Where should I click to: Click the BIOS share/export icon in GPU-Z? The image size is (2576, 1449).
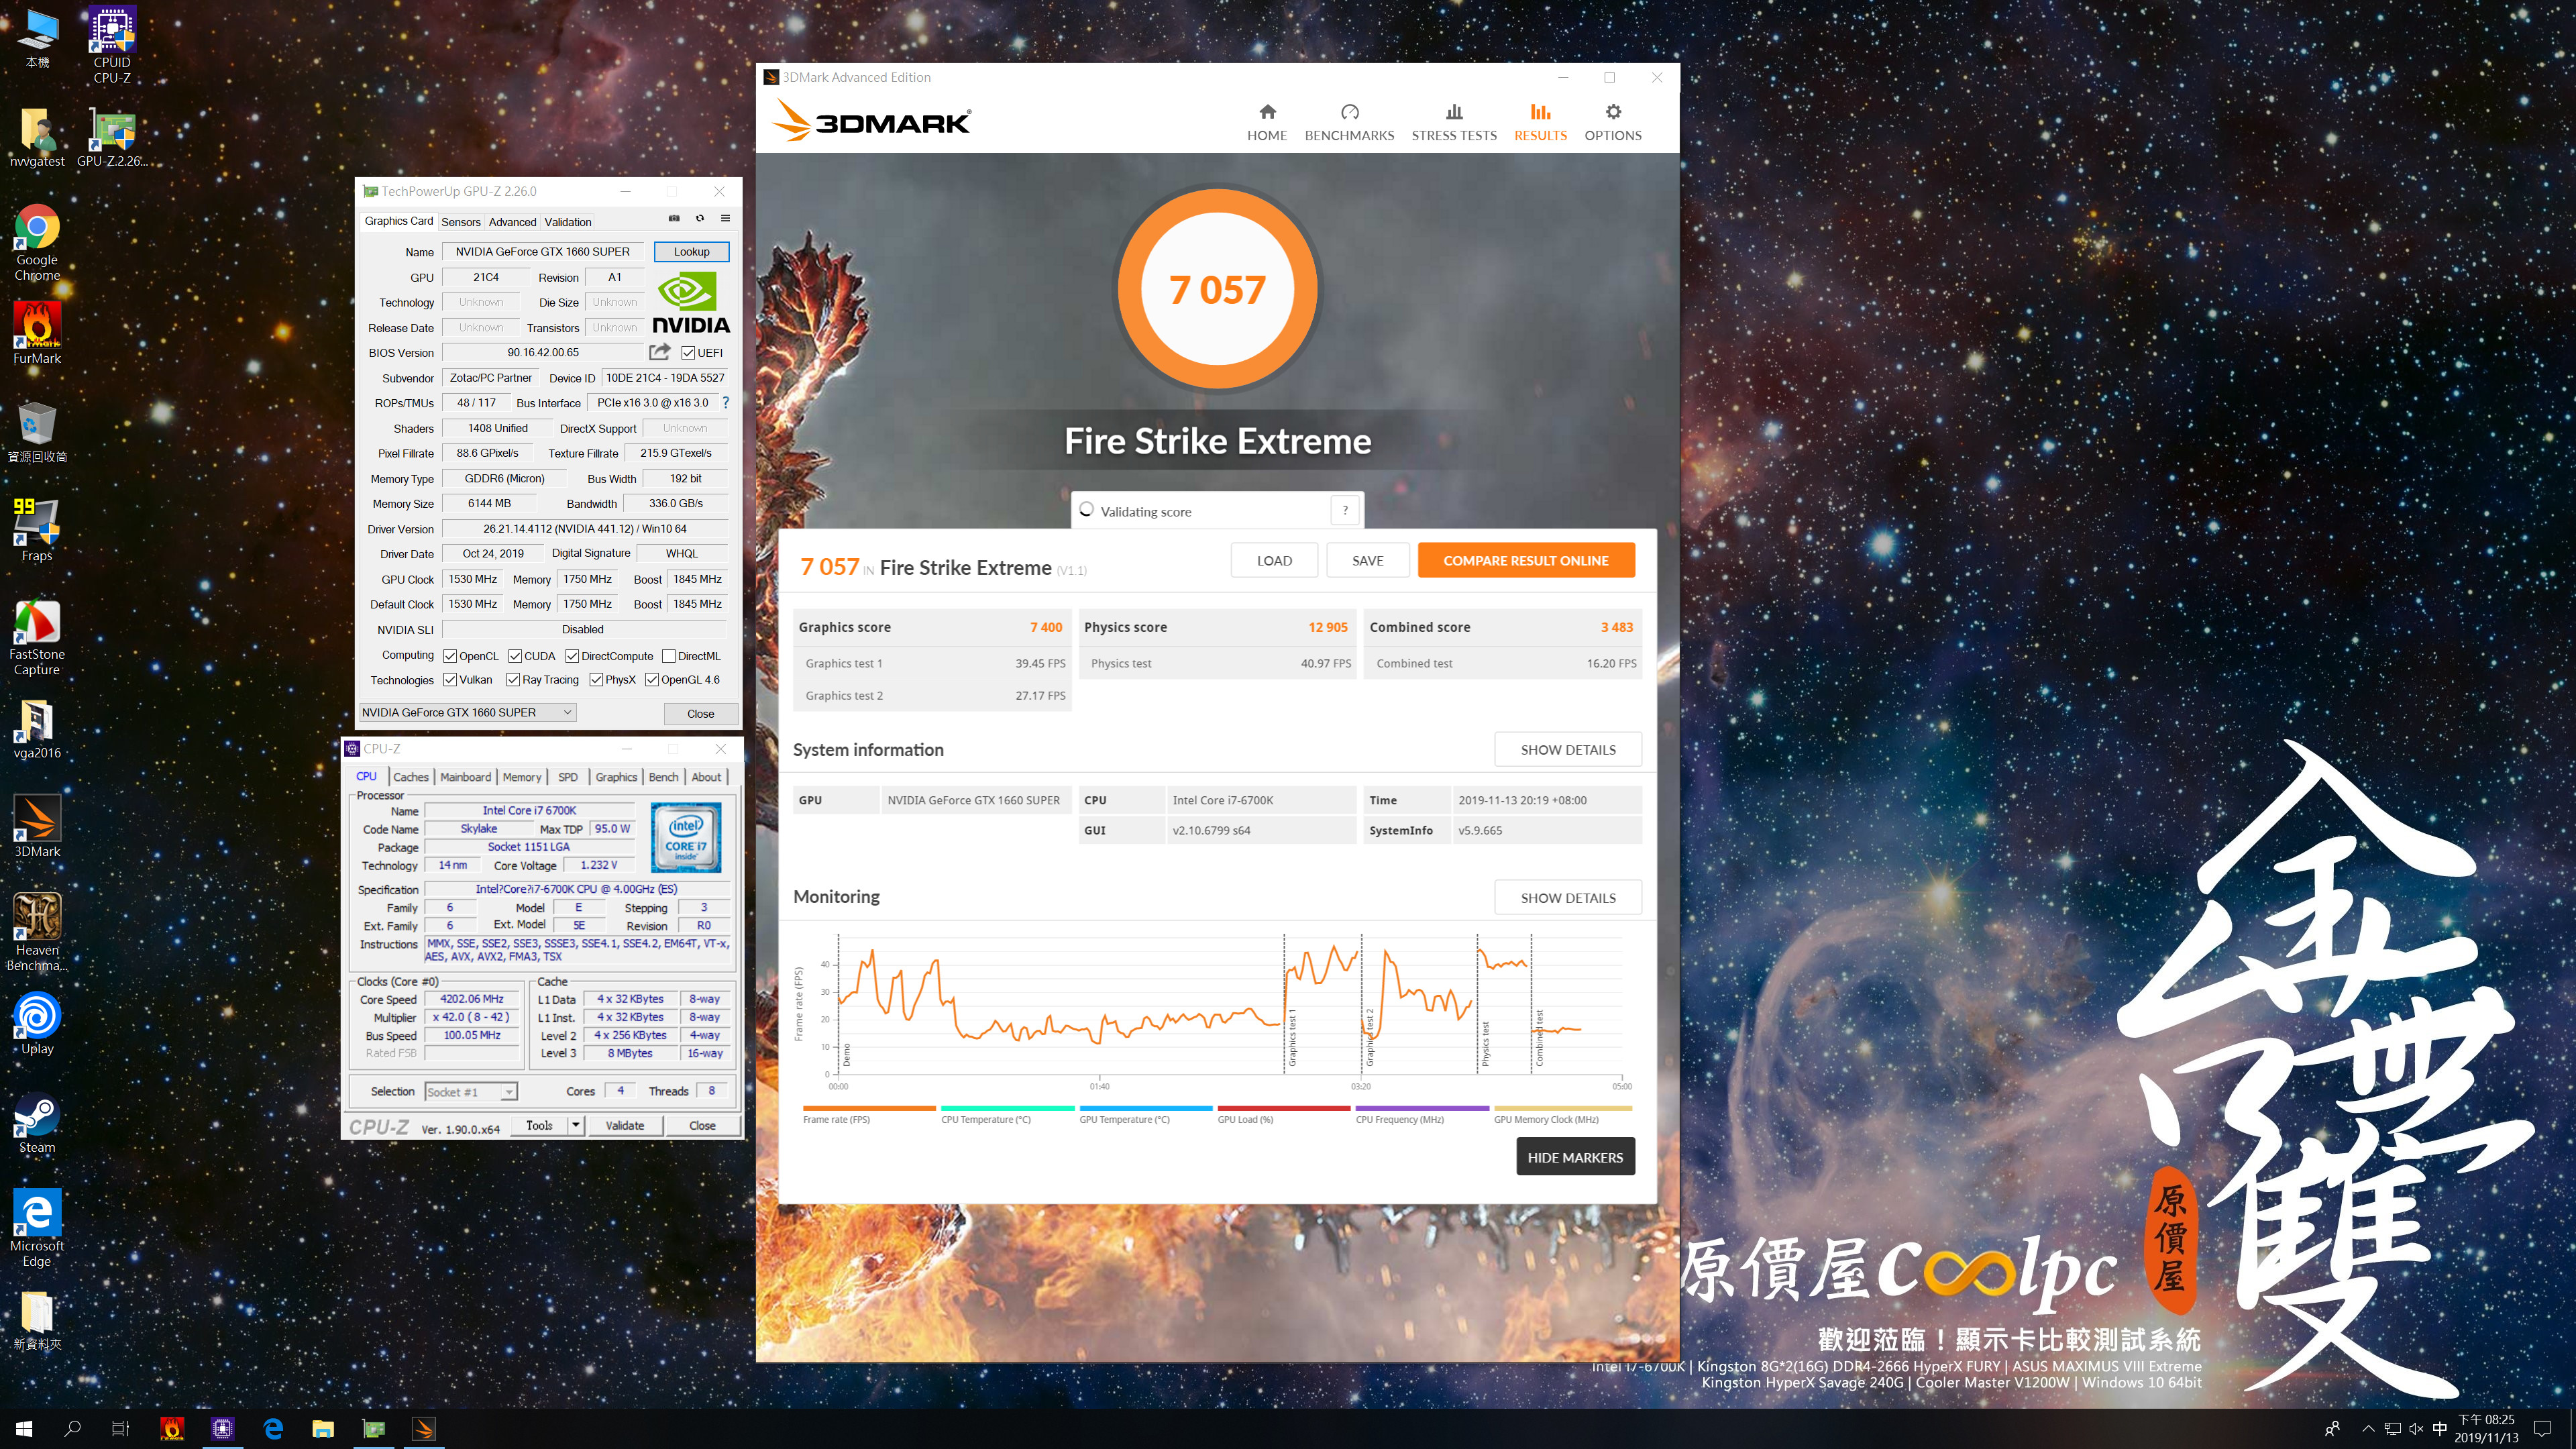point(660,352)
